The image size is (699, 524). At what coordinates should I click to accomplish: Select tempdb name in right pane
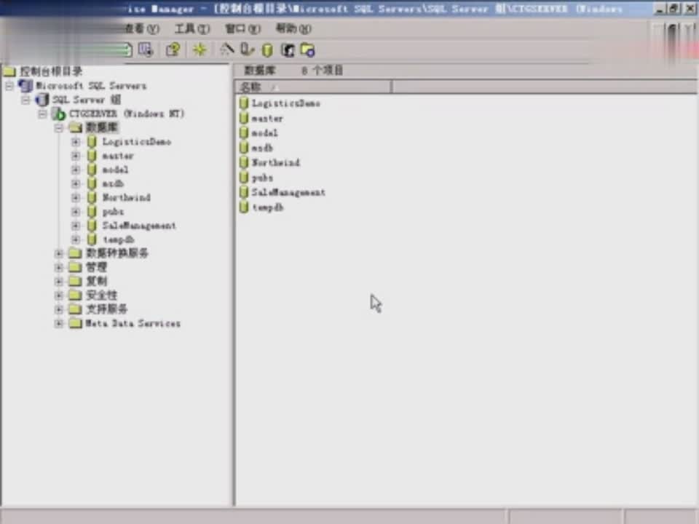267,207
